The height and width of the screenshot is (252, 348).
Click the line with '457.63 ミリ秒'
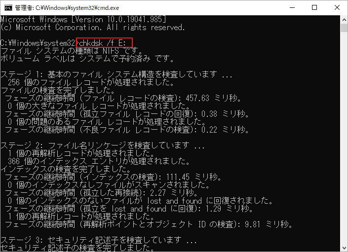pos(123,98)
